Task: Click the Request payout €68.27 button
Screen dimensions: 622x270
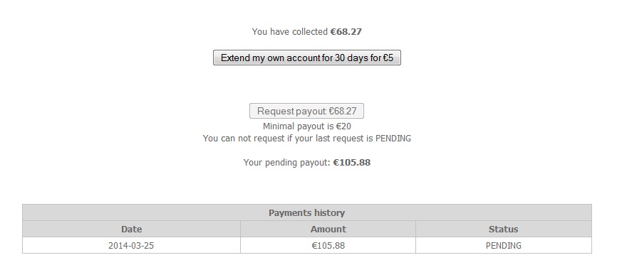Action: point(306,111)
